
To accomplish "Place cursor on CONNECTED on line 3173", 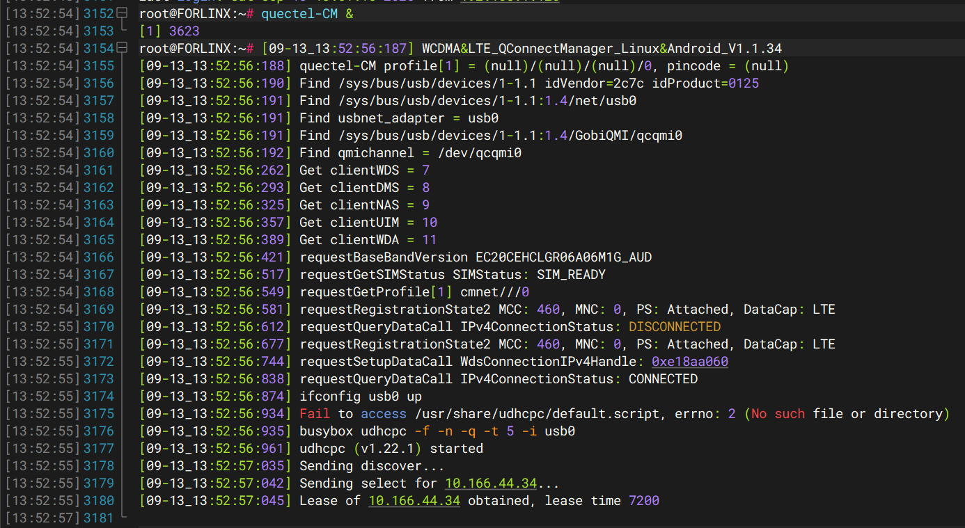I will [663, 379].
